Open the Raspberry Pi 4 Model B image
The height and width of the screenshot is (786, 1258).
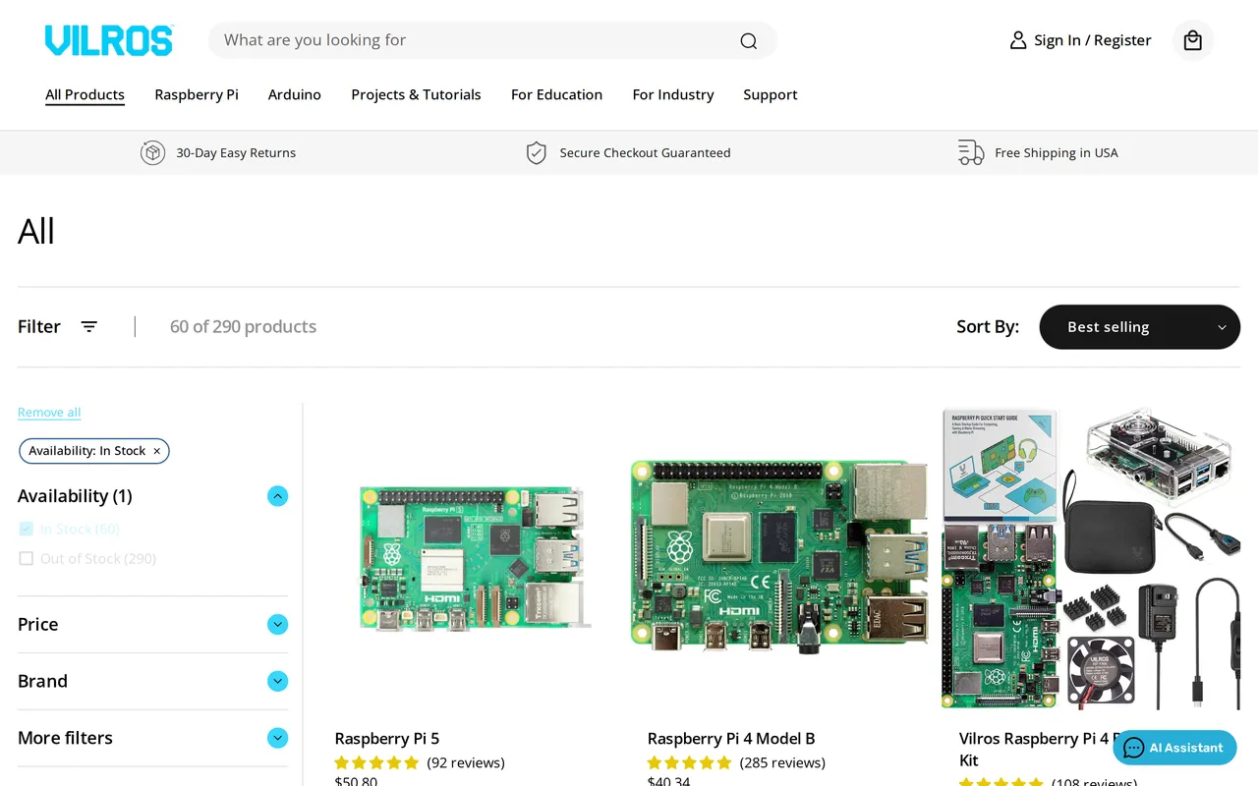point(778,558)
